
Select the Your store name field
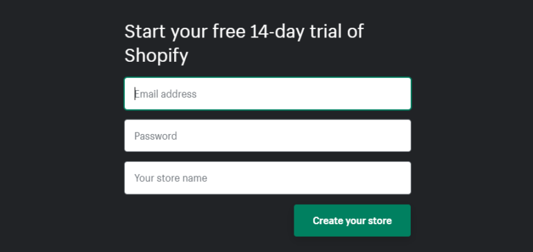(x=267, y=178)
